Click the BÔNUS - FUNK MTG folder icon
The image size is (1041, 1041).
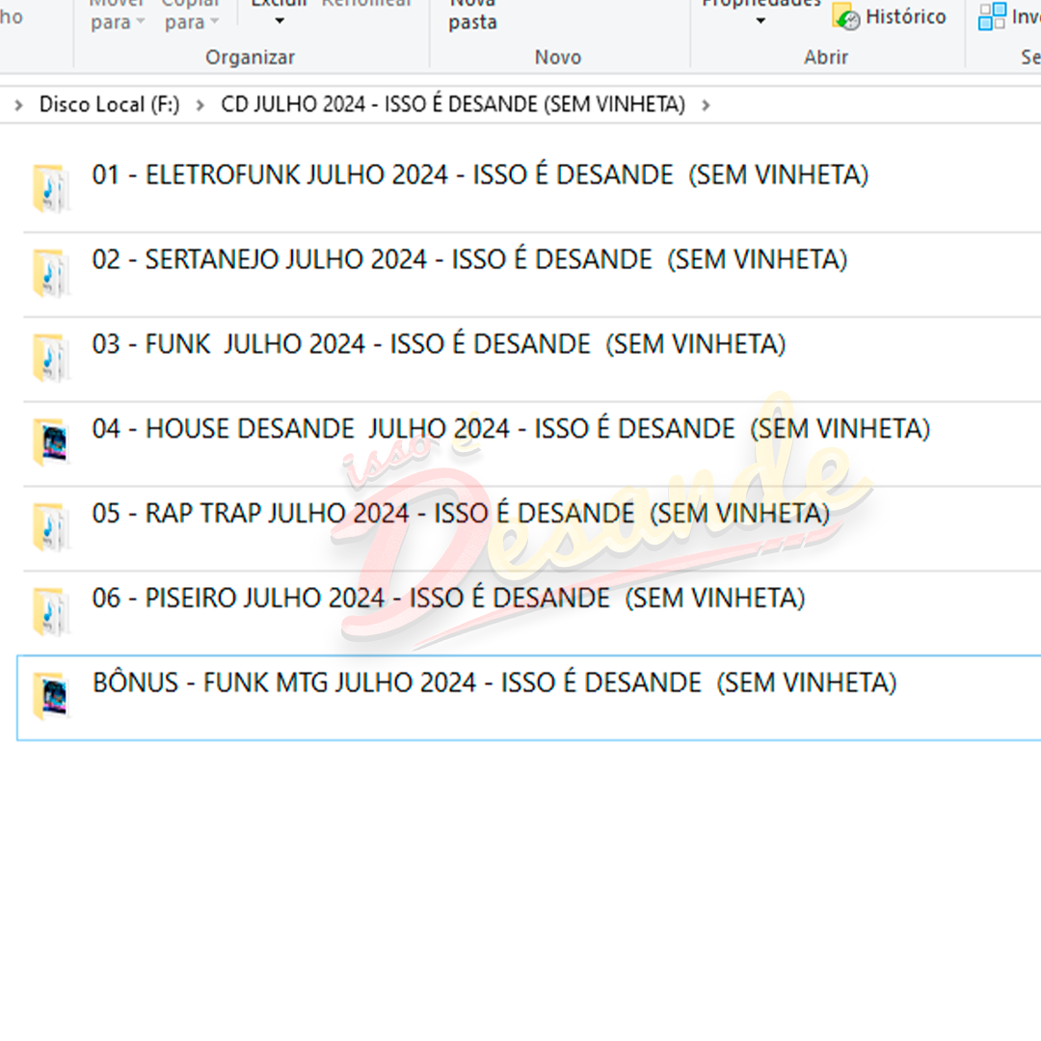49,696
